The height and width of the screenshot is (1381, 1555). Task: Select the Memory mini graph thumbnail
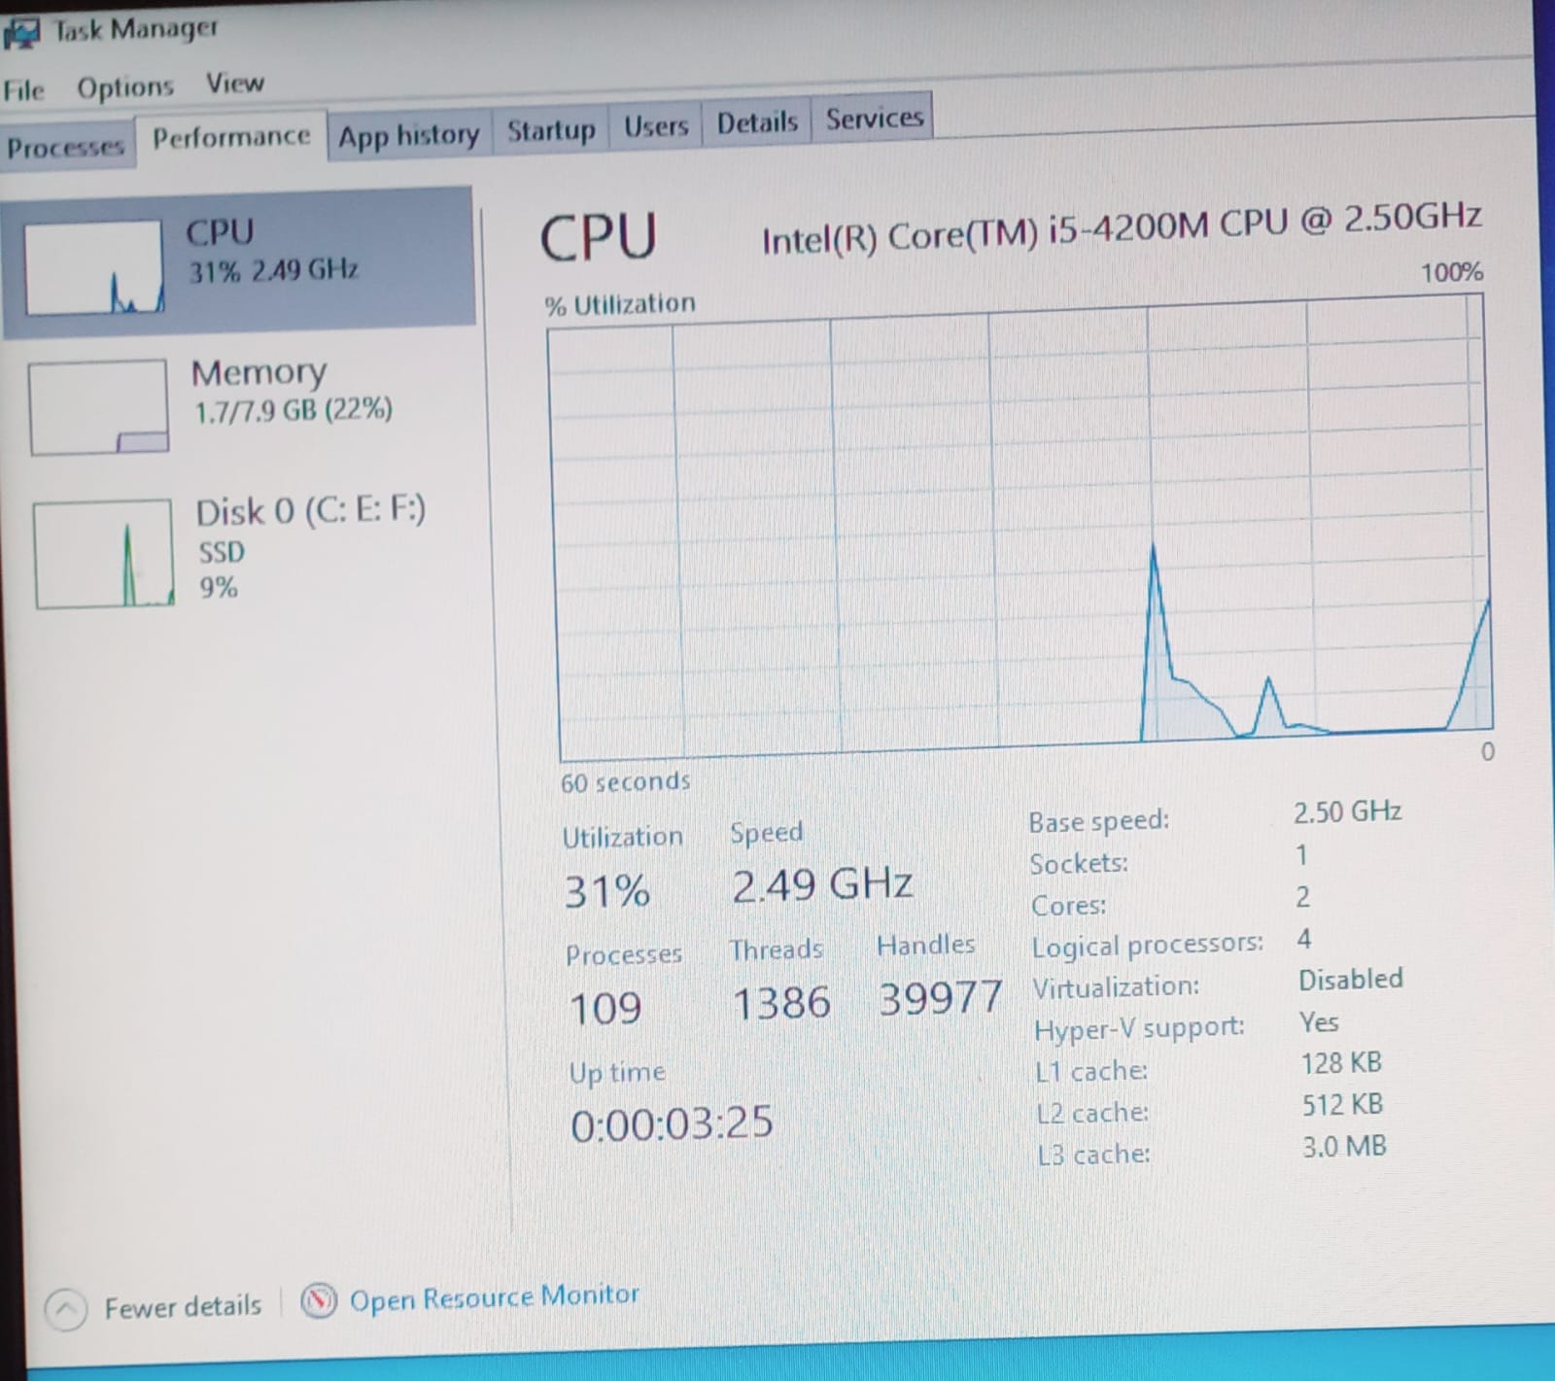tap(98, 406)
